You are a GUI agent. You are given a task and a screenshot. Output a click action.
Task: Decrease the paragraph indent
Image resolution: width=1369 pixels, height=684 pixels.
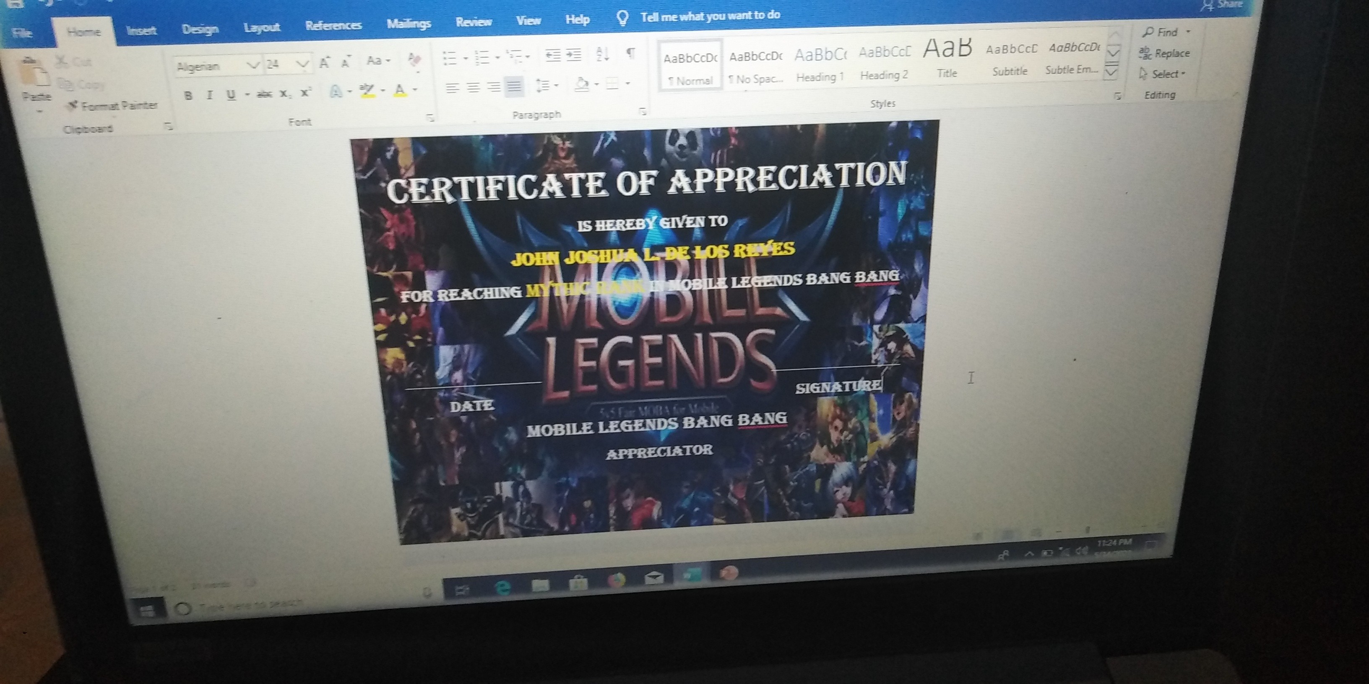553,55
